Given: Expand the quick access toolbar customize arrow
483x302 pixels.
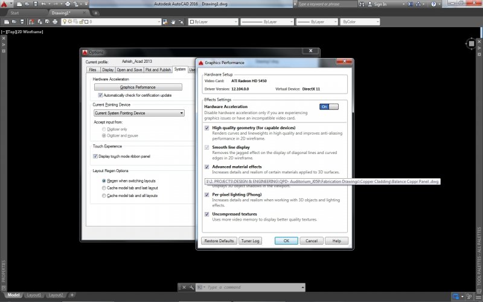Looking at the screenshot, I should [86, 4].
